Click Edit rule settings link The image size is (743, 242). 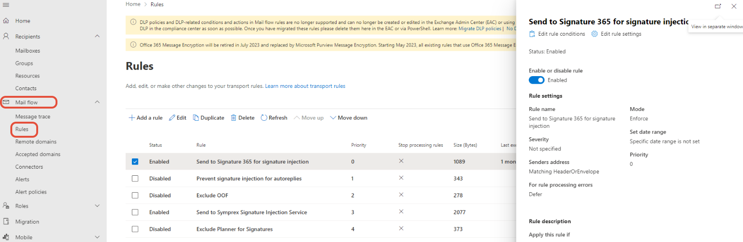(x=621, y=34)
